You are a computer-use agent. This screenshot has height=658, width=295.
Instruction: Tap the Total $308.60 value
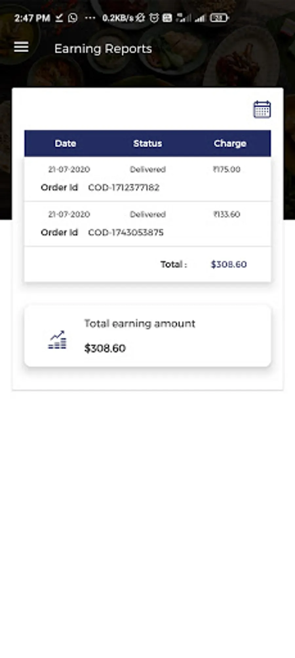(x=228, y=264)
